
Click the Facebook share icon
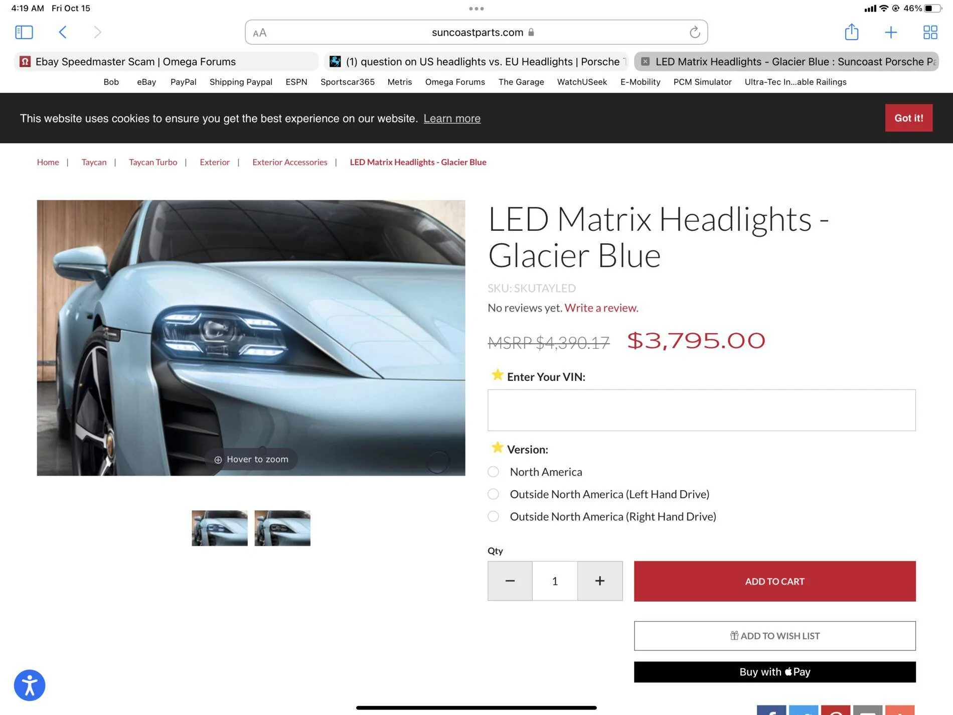(771, 710)
